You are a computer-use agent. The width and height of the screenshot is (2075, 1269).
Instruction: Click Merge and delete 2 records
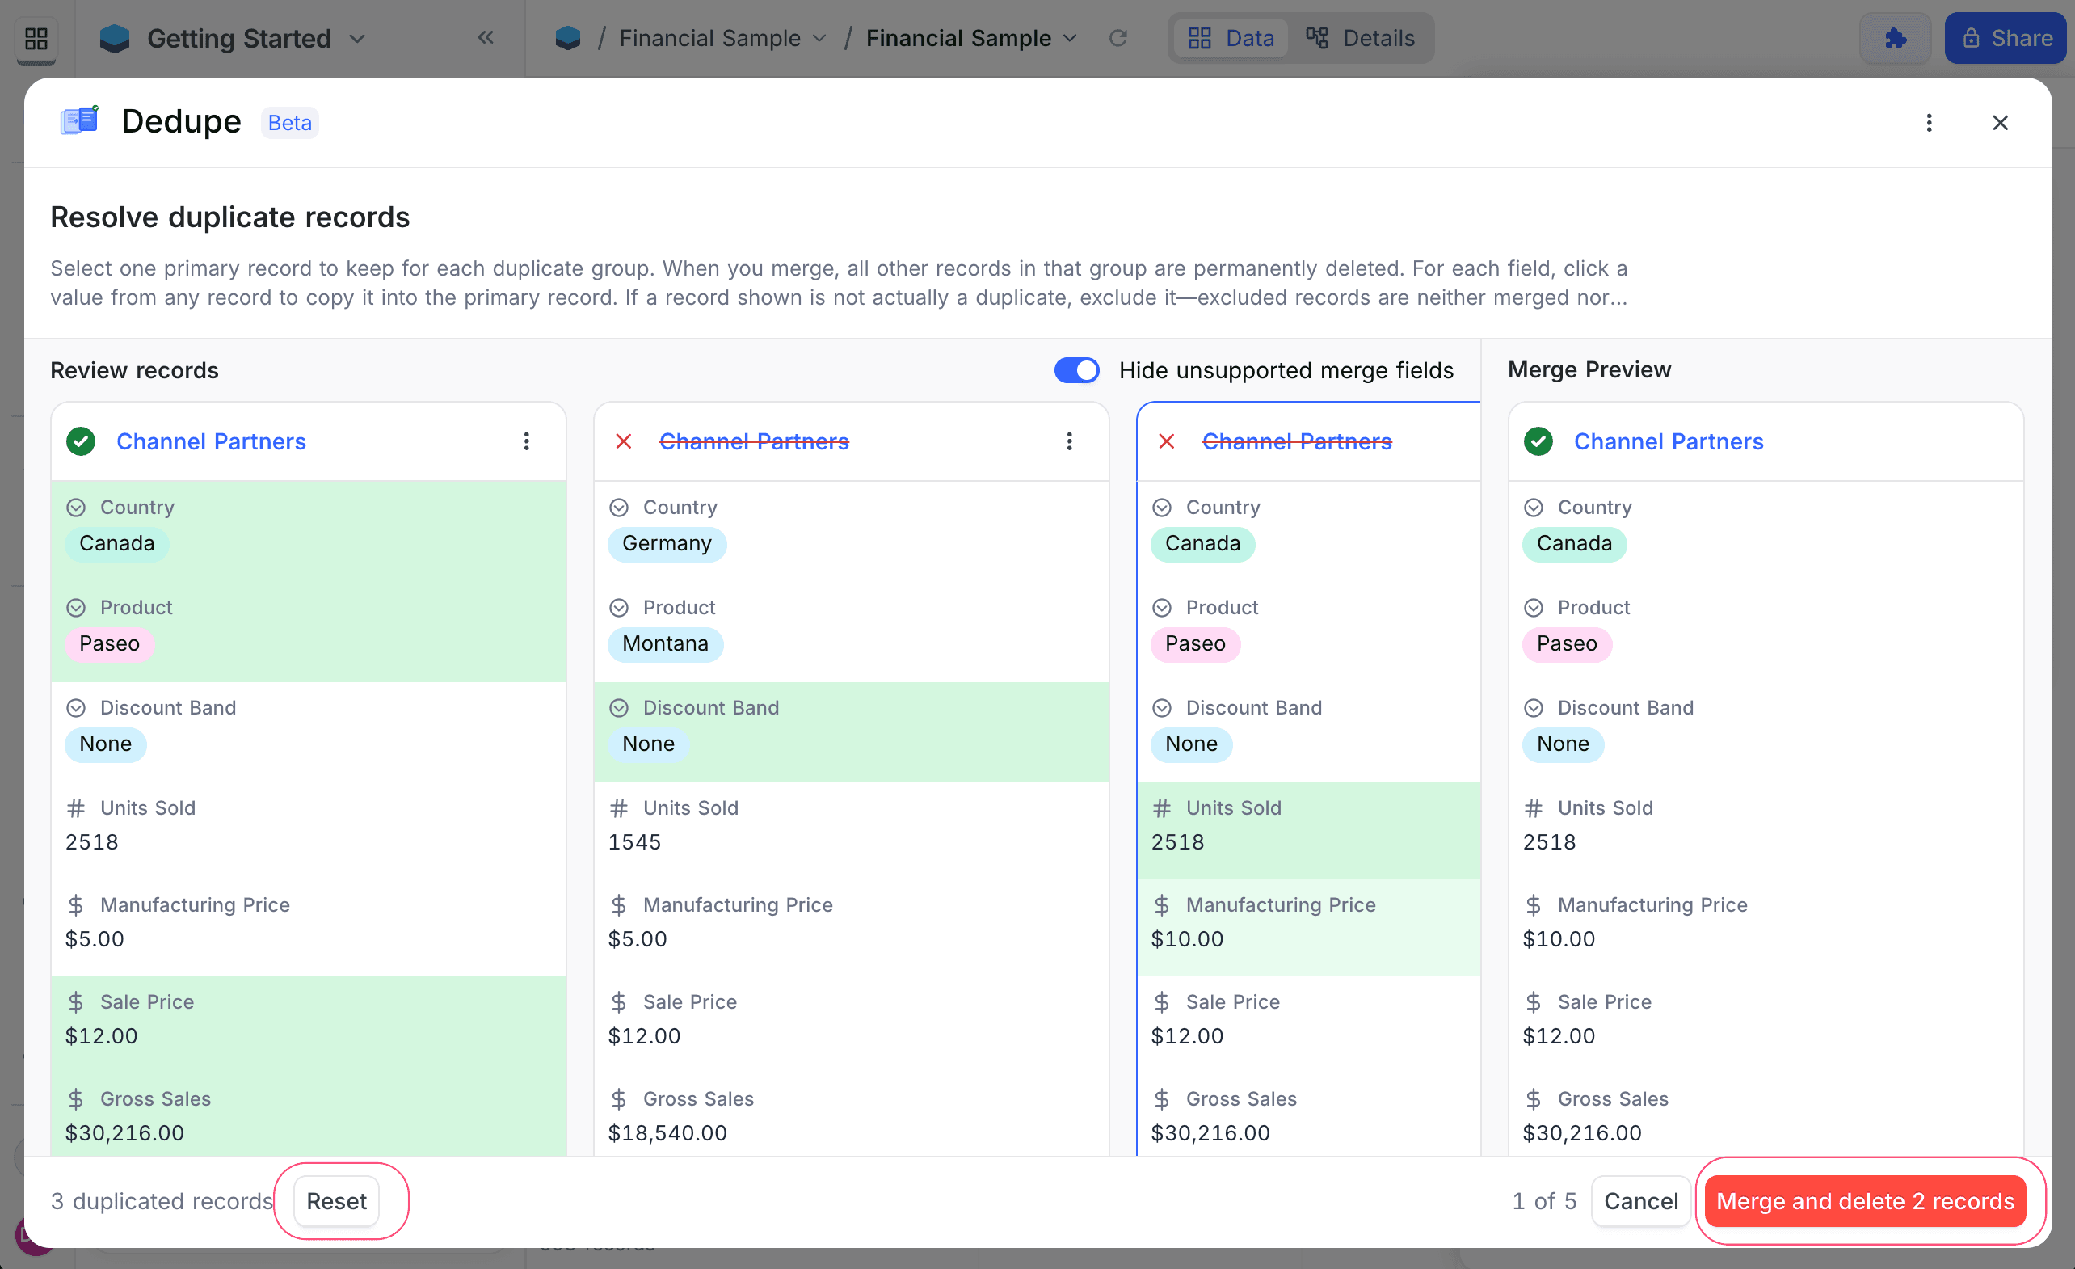pos(1864,1201)
